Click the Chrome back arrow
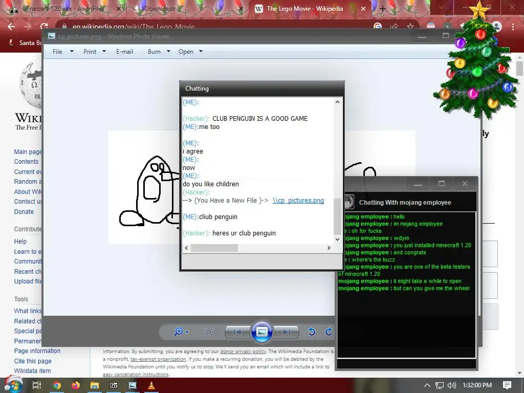 click(x=11, y=27)
